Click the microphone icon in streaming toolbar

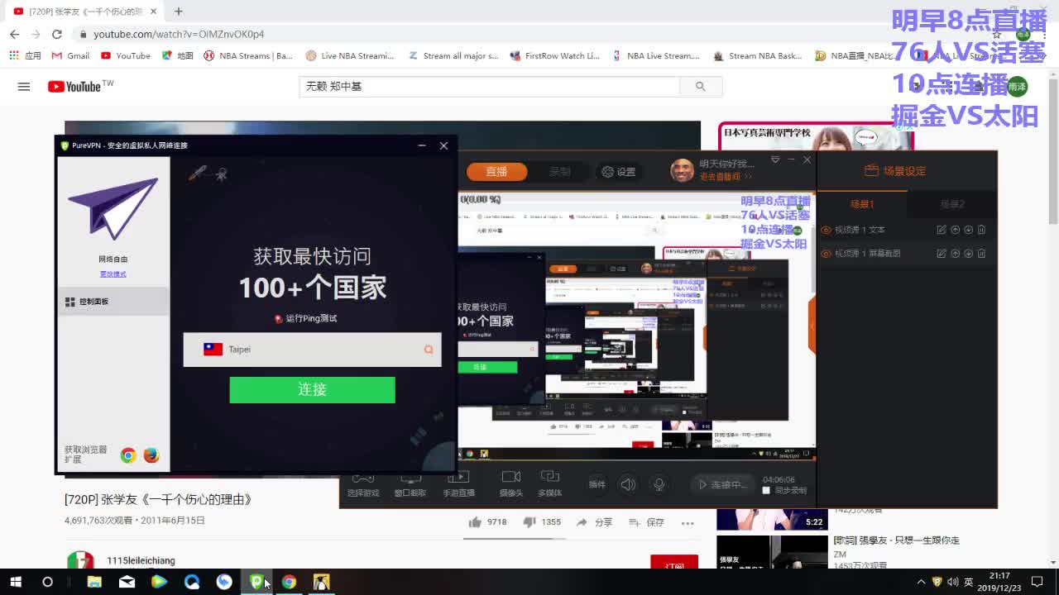click(659, 484)
